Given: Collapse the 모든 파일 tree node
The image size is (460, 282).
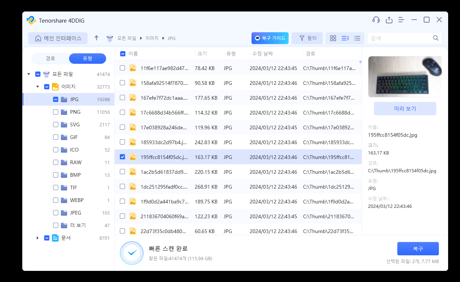Looking at the screenshot, I should point(29,74).
